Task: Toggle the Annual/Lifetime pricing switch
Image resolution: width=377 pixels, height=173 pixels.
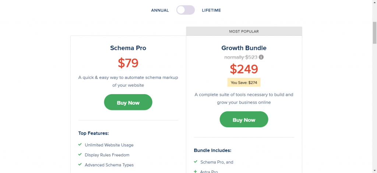Action: pyautogui.click(x=186, y=10)
